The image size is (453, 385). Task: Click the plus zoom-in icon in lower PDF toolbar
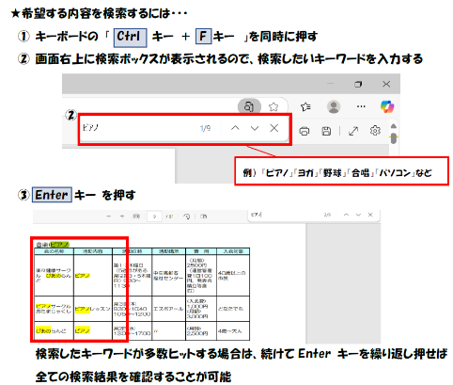[122, 217]
